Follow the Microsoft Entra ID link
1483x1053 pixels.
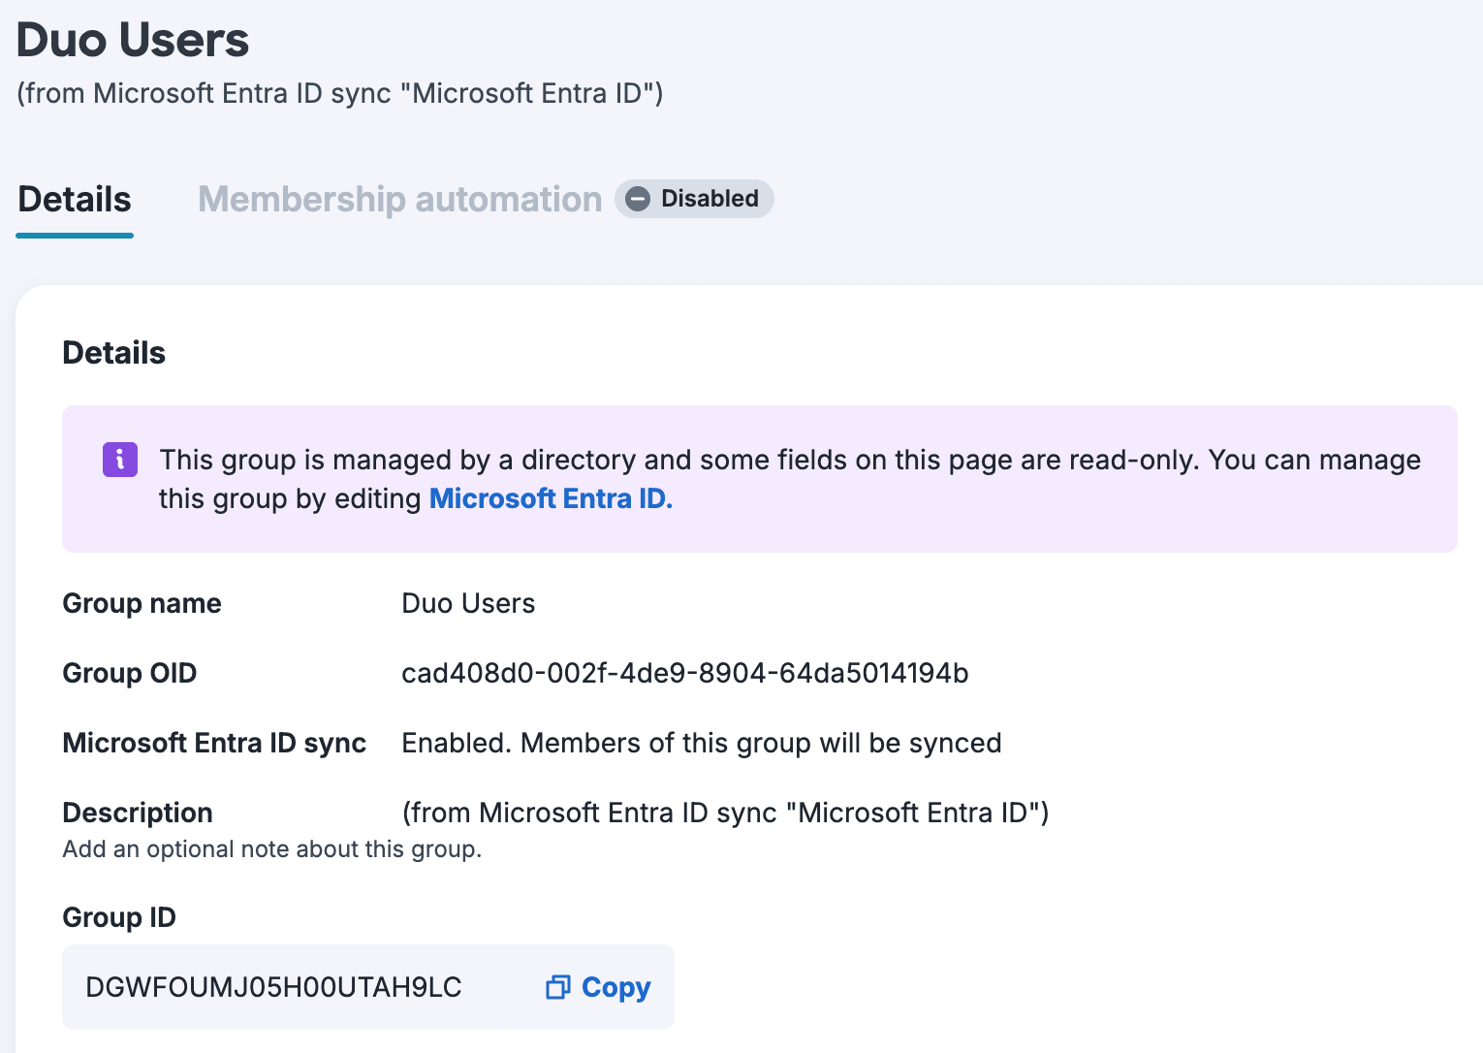tap(551, 498)
